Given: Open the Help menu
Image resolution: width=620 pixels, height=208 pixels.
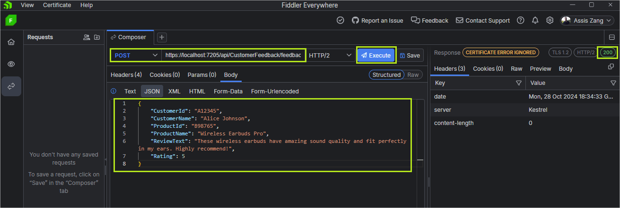Looking at the screenshot, I should (87, 5).
